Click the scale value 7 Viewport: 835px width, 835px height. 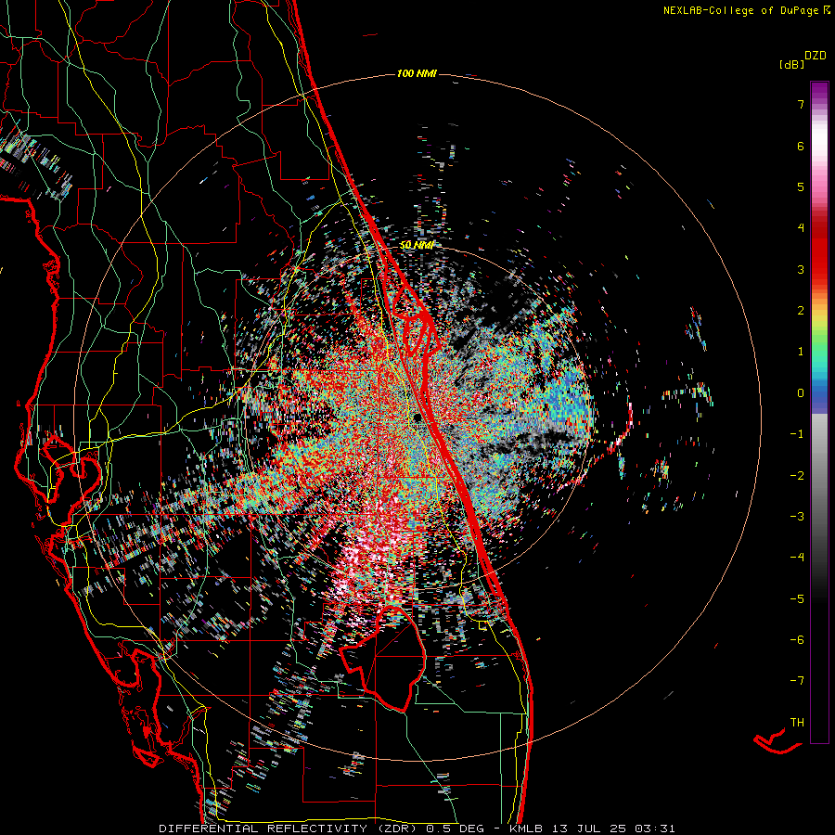point(801,104)
